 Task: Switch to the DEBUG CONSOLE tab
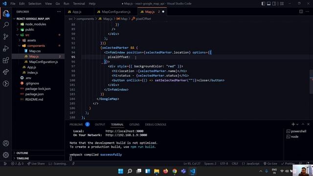tap(156, 125)
